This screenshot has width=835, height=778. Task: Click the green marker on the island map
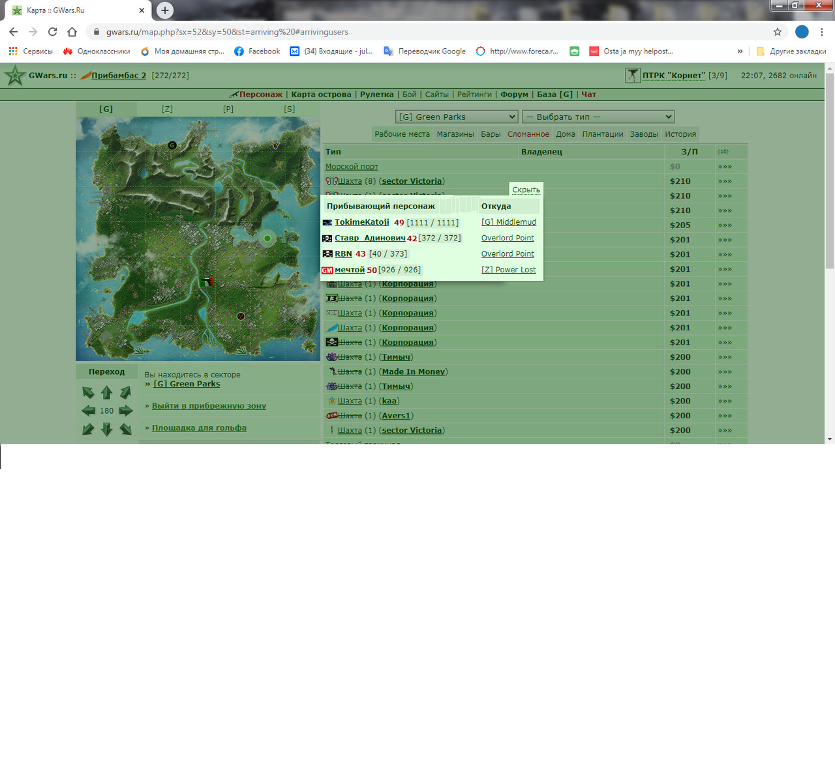tap(267, 238)
